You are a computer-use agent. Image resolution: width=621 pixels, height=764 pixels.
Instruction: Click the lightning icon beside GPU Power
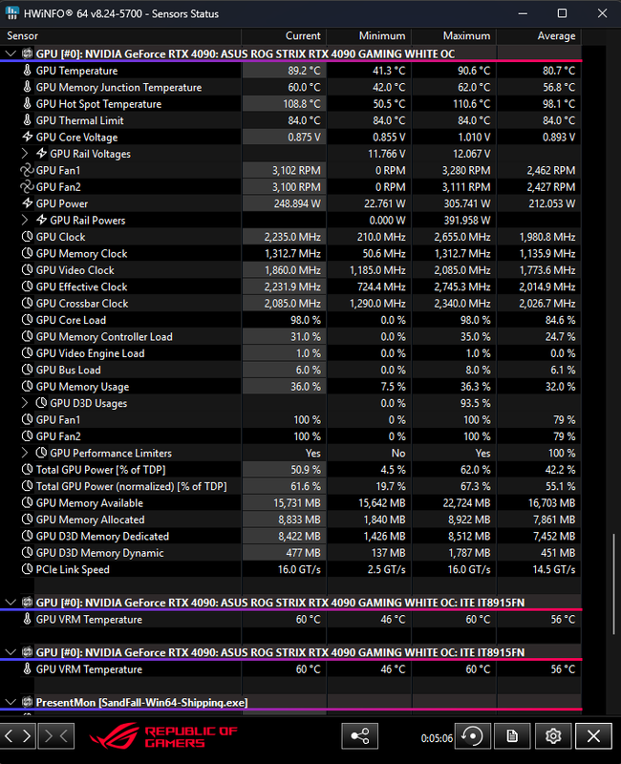pyautogui.click(x=28, y=203)
